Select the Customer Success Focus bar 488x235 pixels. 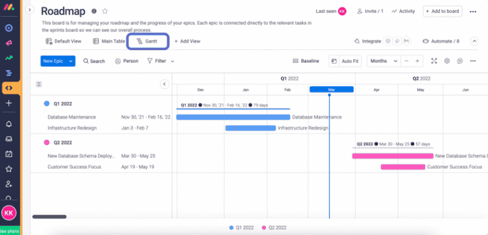(x=403, y=167)
